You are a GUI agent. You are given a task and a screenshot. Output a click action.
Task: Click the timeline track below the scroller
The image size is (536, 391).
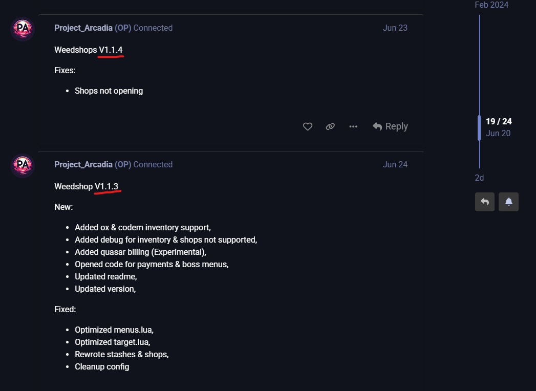[479, 155]
